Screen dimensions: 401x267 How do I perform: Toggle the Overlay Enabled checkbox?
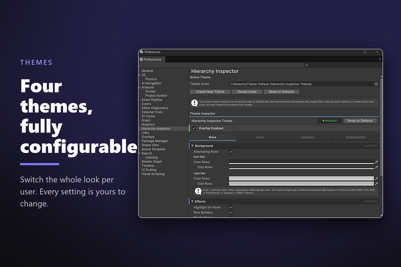tap(194, 128)
